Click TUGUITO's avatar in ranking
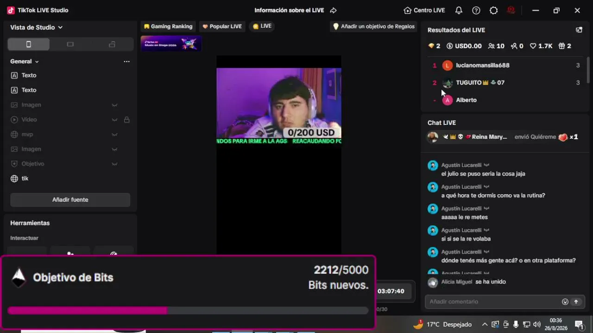This screenshot has width=593, height=333. 447,83
